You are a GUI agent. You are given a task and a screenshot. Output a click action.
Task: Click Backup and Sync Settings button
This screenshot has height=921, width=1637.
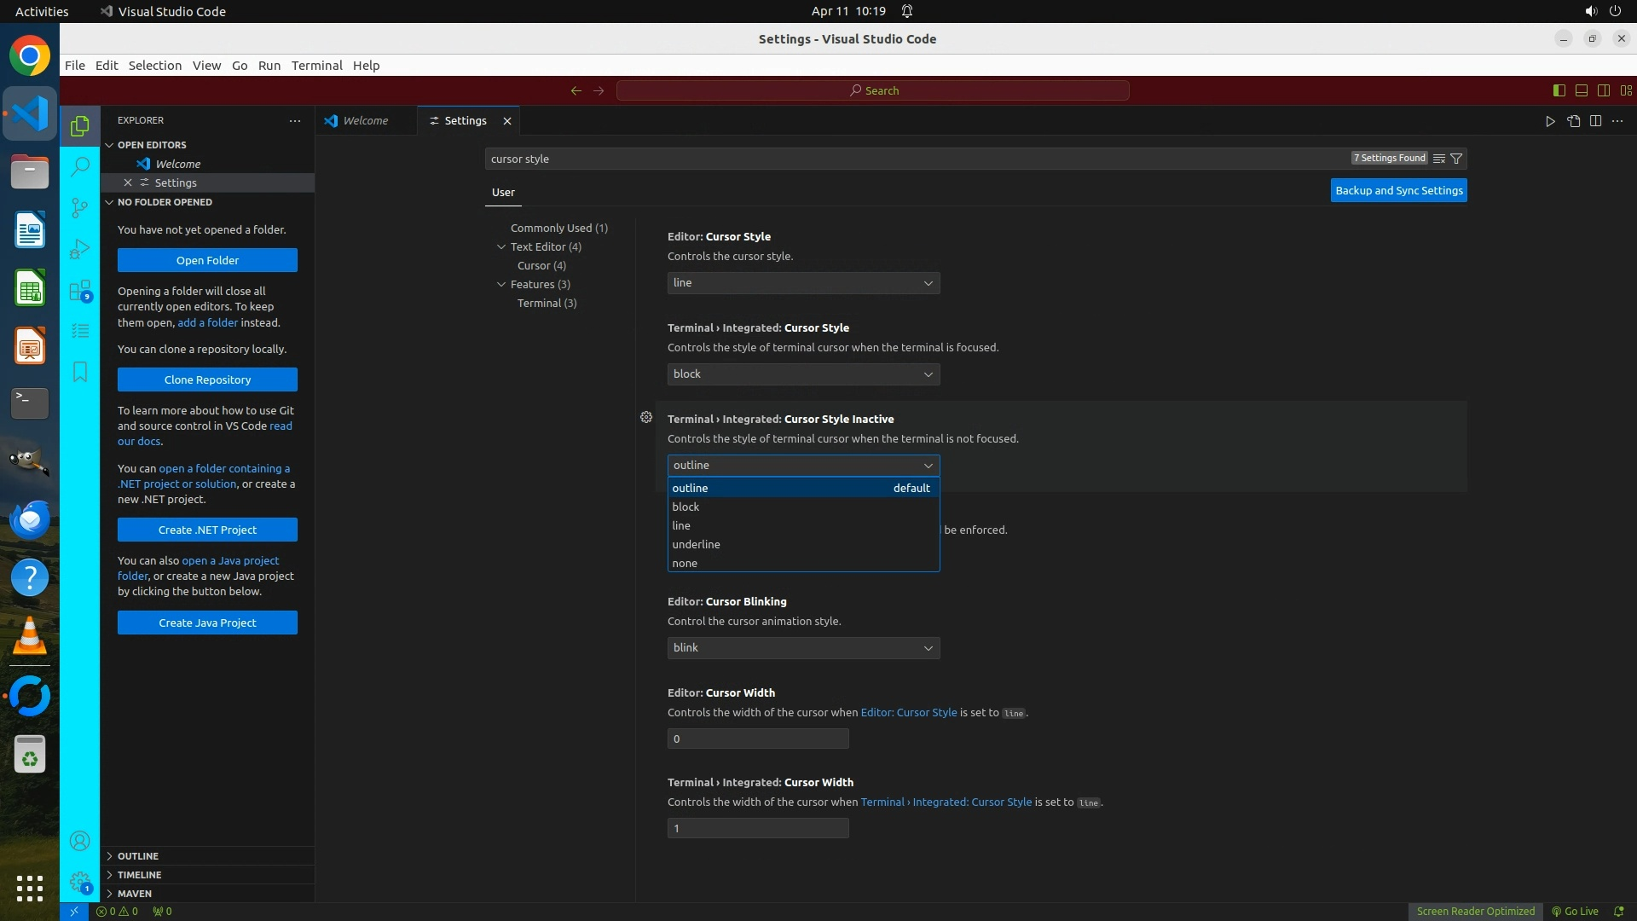(1398, 191)
